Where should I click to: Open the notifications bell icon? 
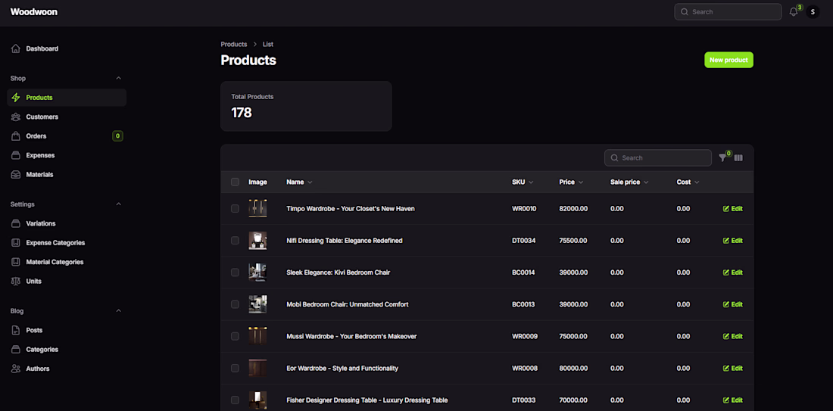click(x=793, y=12)
